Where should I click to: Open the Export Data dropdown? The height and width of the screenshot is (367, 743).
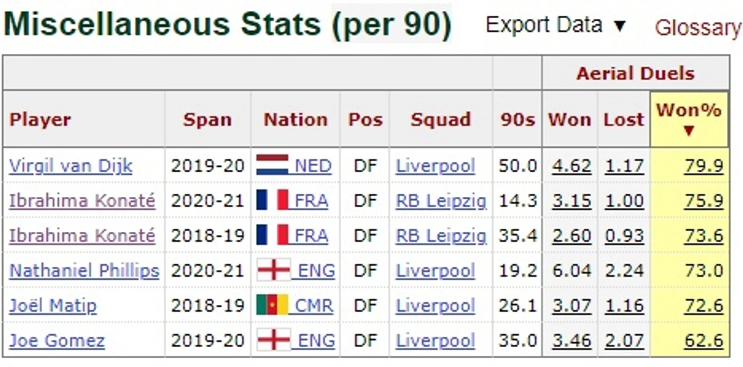click(556, 24)
